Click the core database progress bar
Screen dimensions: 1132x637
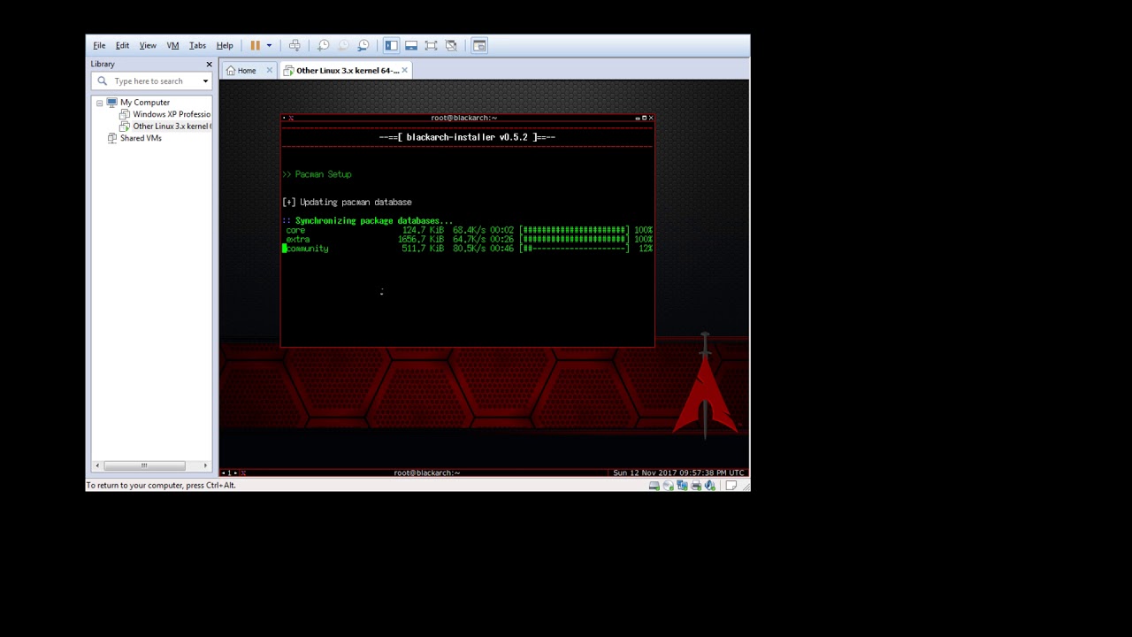point(574,230)
